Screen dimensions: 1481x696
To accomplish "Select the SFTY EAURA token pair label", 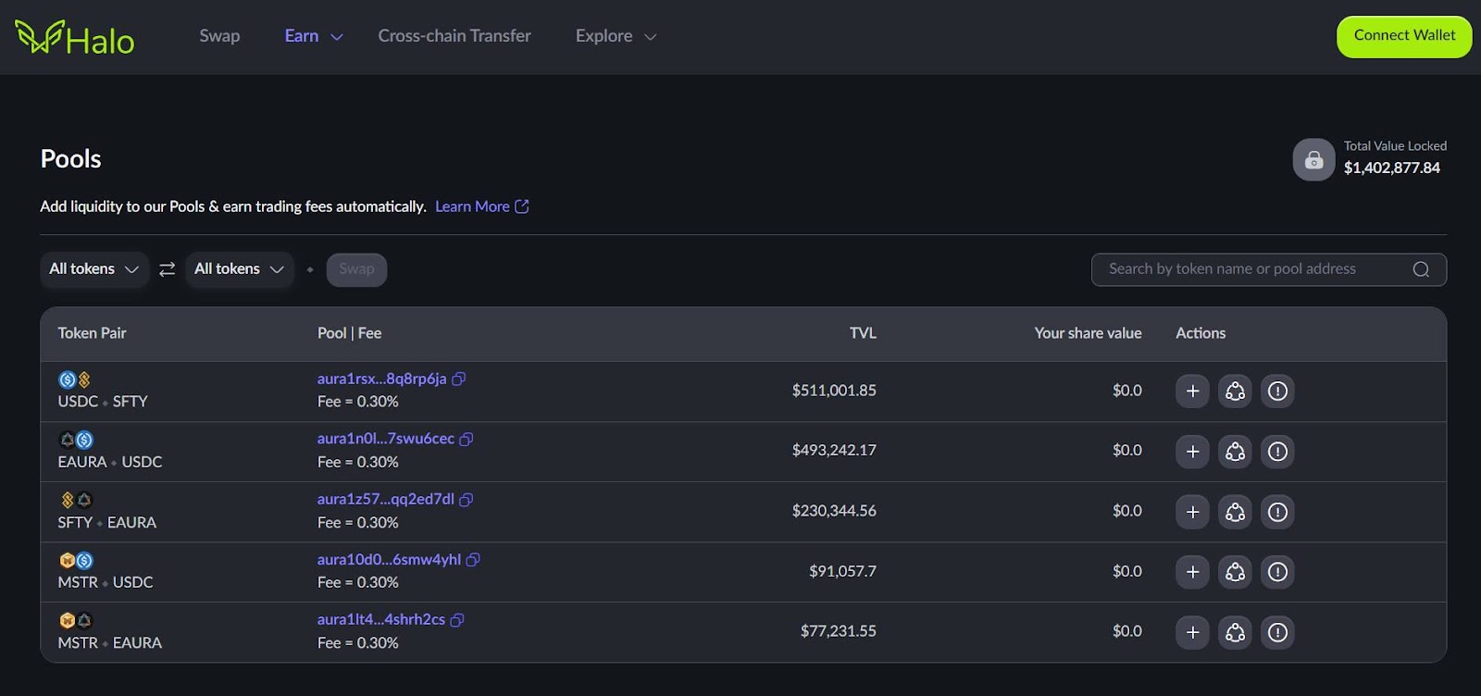I will (107, 523).
